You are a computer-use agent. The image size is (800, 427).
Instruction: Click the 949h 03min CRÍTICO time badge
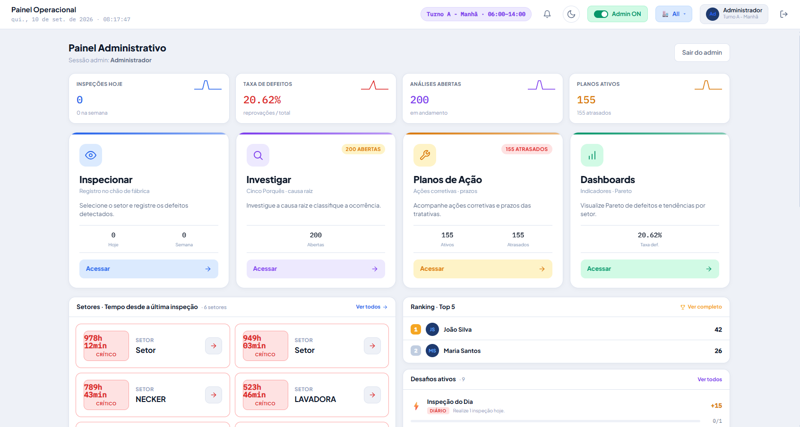pos(265,346)
